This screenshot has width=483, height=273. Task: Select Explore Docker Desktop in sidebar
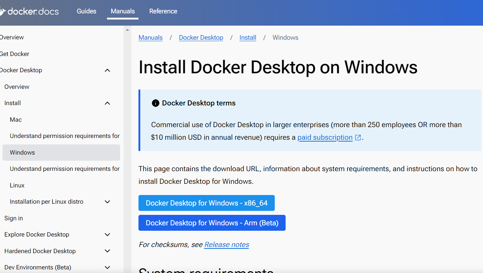pyautogui.click(x=37, y=235)
